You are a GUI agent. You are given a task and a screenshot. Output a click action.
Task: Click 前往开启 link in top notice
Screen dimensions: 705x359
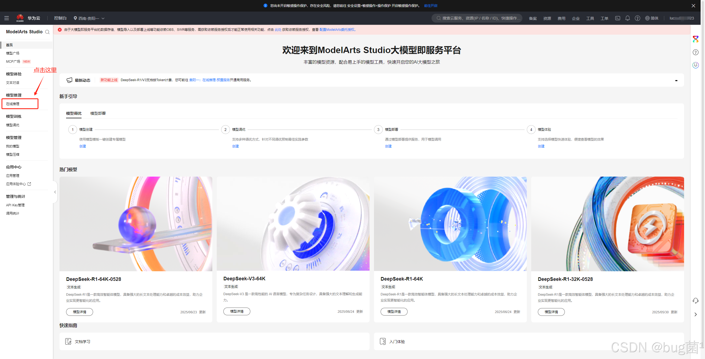[431, 6]
